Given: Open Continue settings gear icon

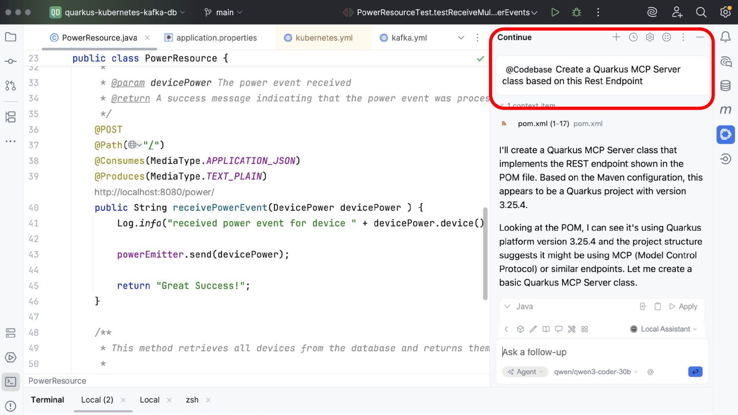Looking at the screenshot, I should click(650, 37).
